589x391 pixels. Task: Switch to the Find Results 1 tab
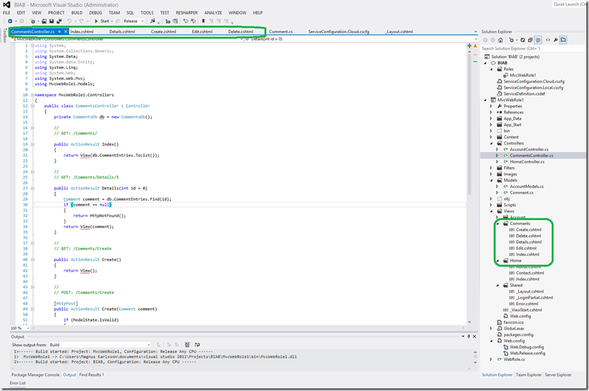click(x=92, y=375)
